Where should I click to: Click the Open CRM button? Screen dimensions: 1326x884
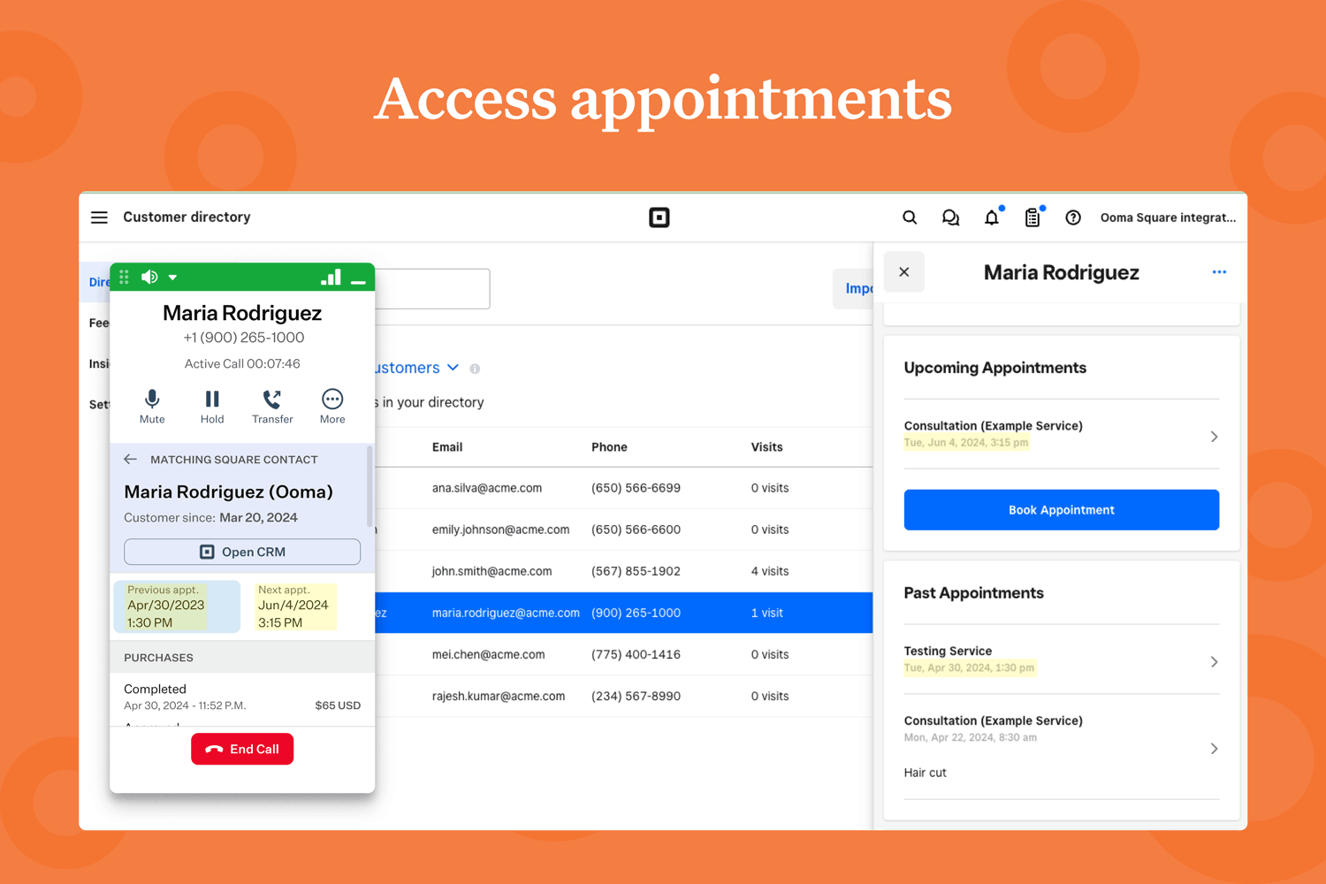(x=242, y=552)
